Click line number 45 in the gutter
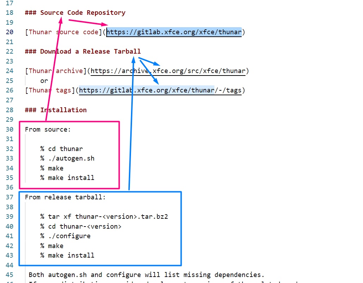The width and height of the screenshot is (363, 283). pyautogui.click(x=10, y=275)
